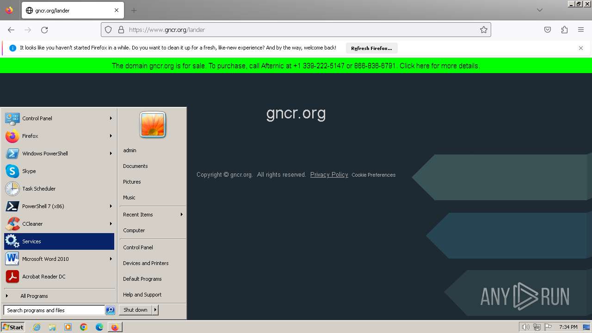Launch Firefox from the Start menu
Screen dimensions: 592x333
tap(59, 136)
